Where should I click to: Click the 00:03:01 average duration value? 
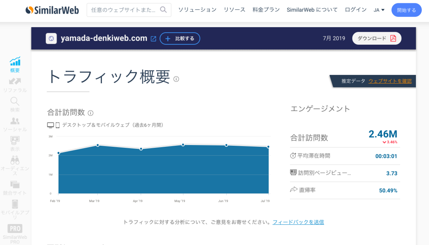tap(386, 156)
